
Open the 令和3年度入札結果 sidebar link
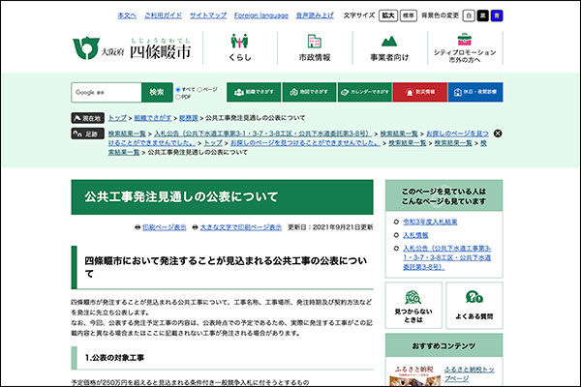(x=430, y=222)
